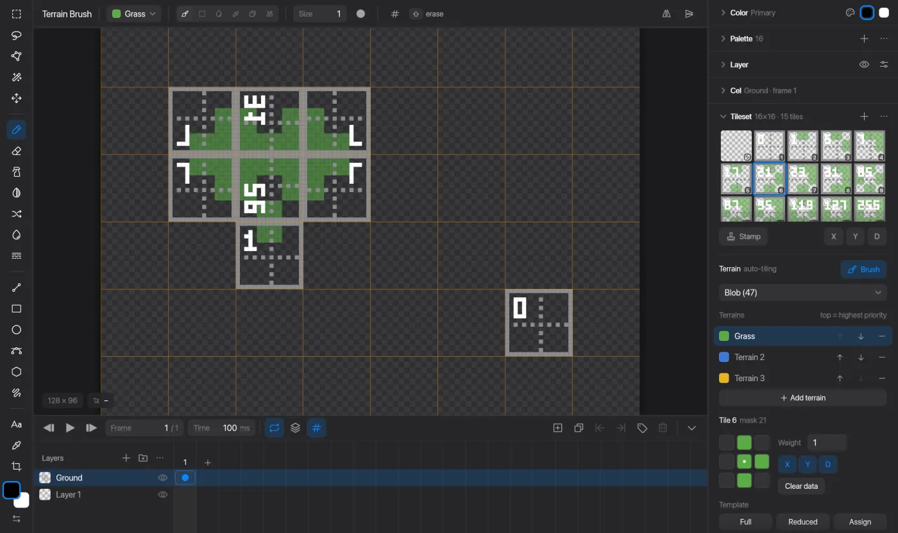Click the tag frames icon in timeline
The width and height of the screenshot is (898, 533).
[x=642, y=428]
